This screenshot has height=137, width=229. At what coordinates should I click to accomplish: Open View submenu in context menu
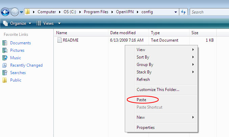161,50
